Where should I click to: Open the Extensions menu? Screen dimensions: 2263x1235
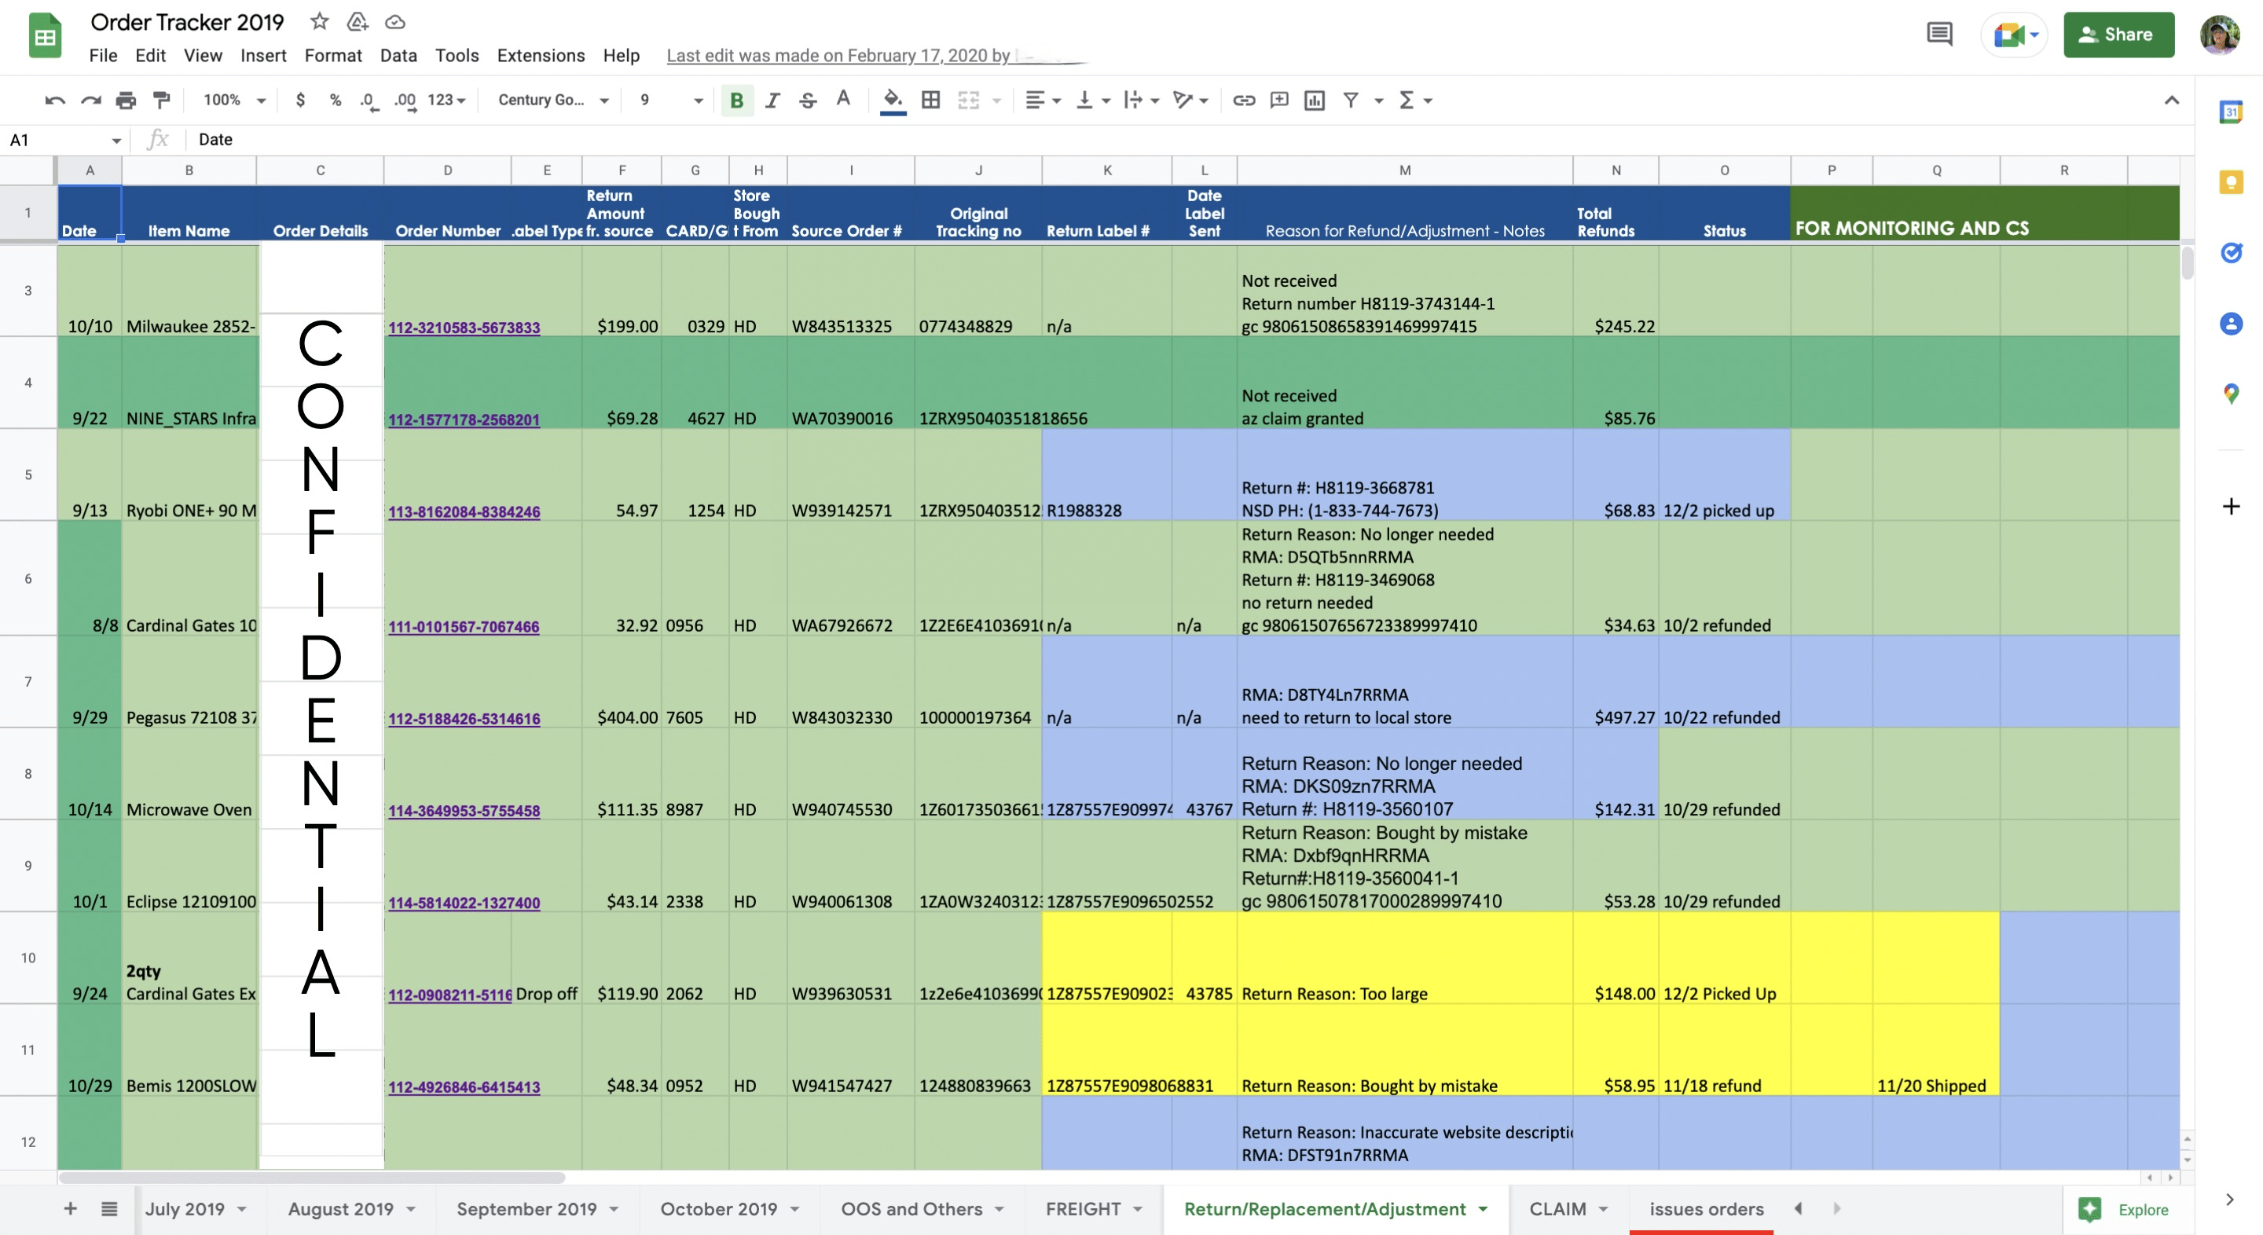click(x=541, y=55)
